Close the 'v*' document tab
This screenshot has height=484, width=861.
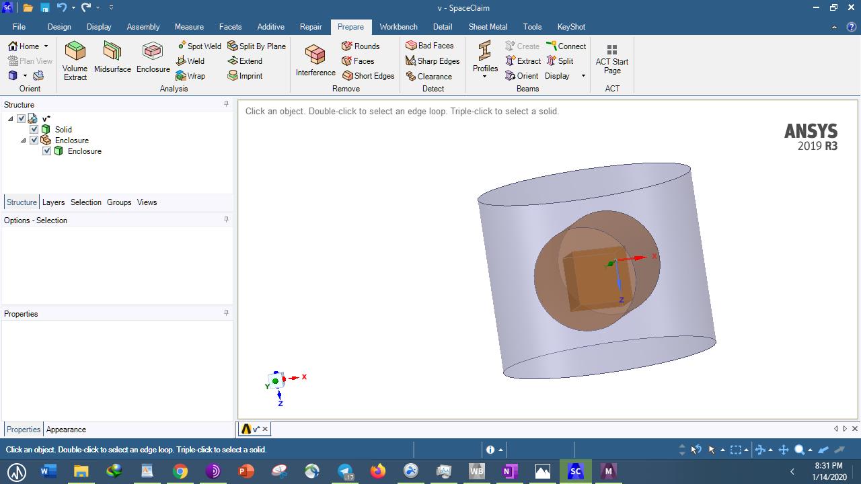tap(265, 429)
